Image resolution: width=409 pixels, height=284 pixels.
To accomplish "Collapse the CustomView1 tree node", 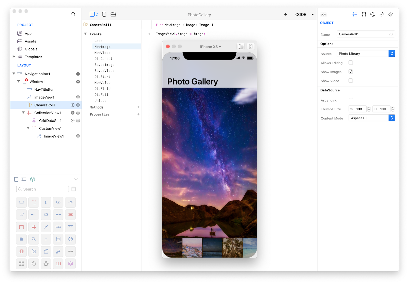I will point(28,128).
